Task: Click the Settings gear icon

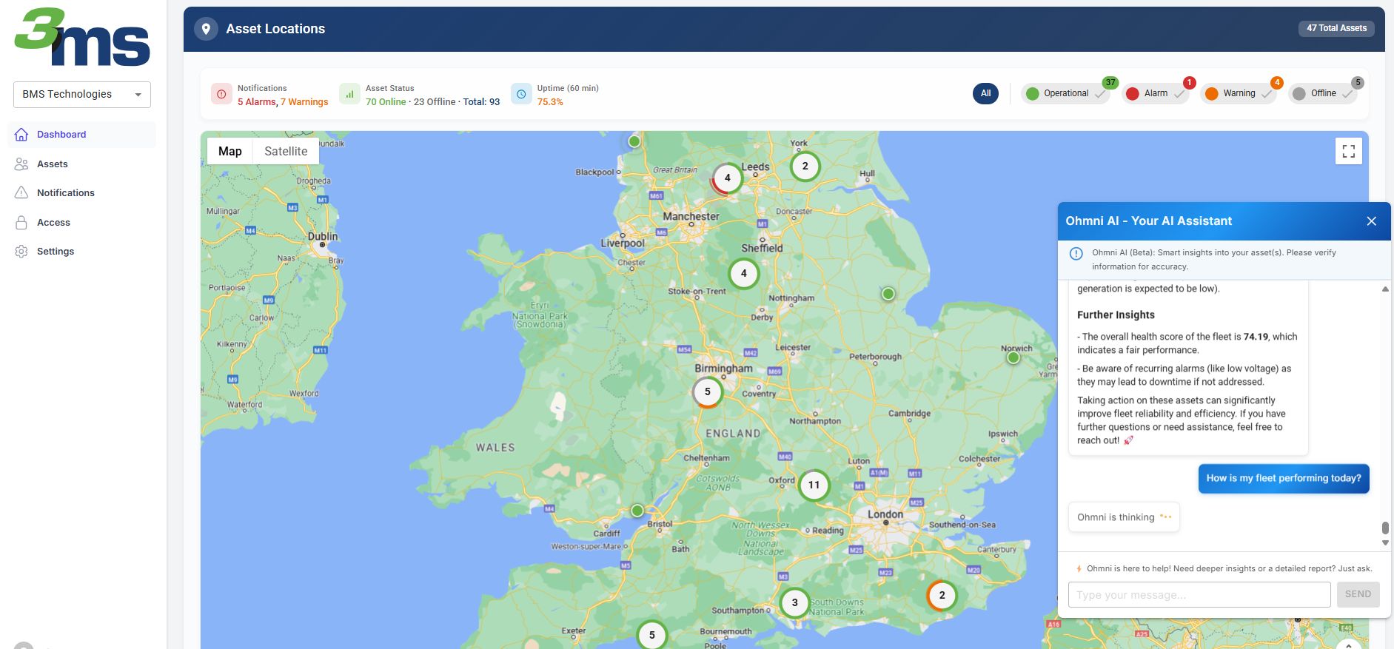Action: [21, 252]
